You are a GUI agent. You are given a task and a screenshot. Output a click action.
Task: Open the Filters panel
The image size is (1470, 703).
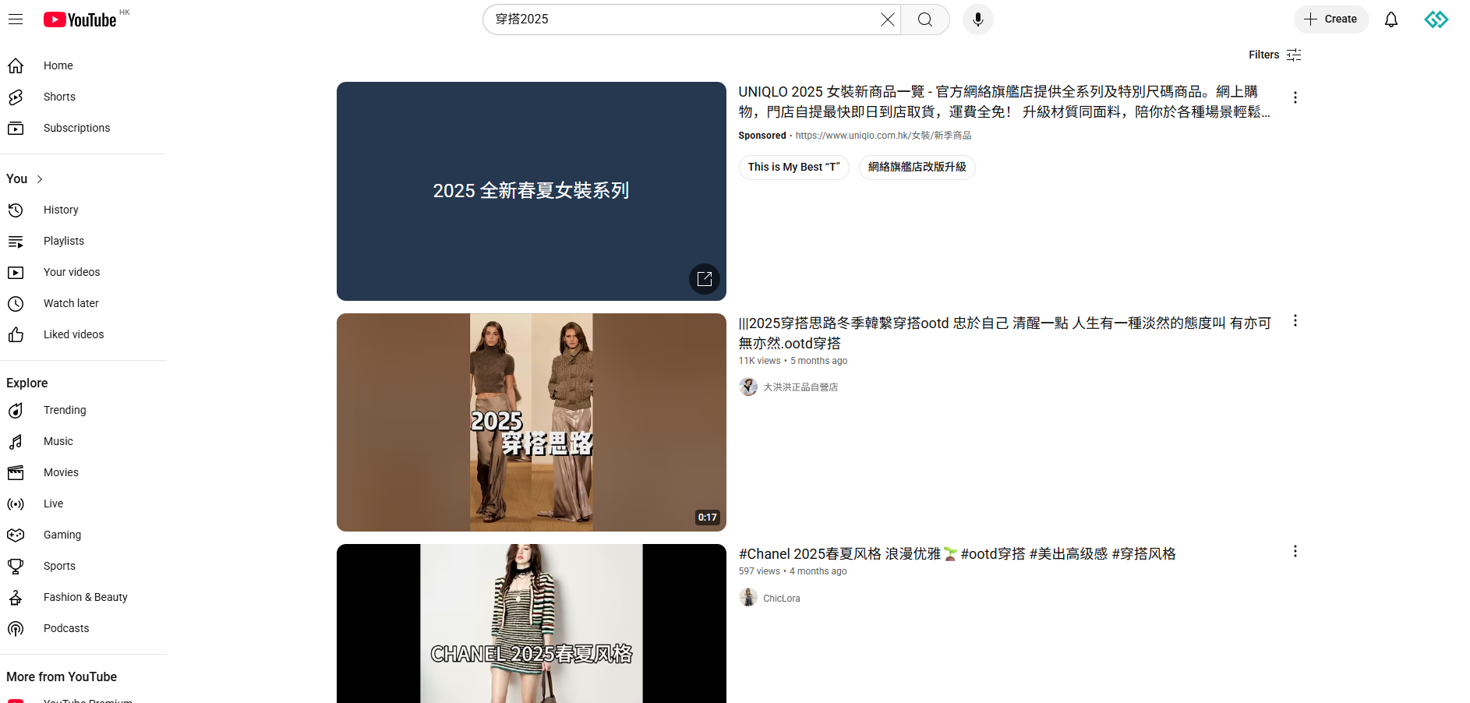(x=1275, y=55)
